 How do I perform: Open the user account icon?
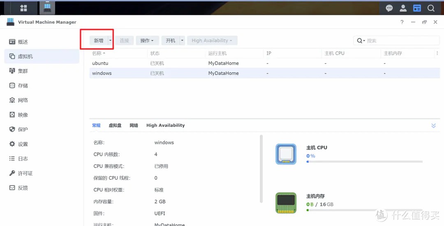pos(403,8)
